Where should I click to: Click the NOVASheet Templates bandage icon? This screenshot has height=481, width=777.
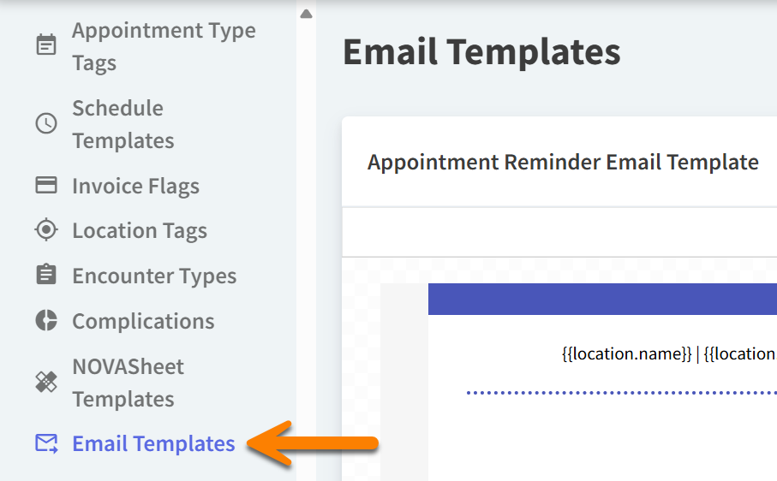pyautogui.click(x=45, y=383)
